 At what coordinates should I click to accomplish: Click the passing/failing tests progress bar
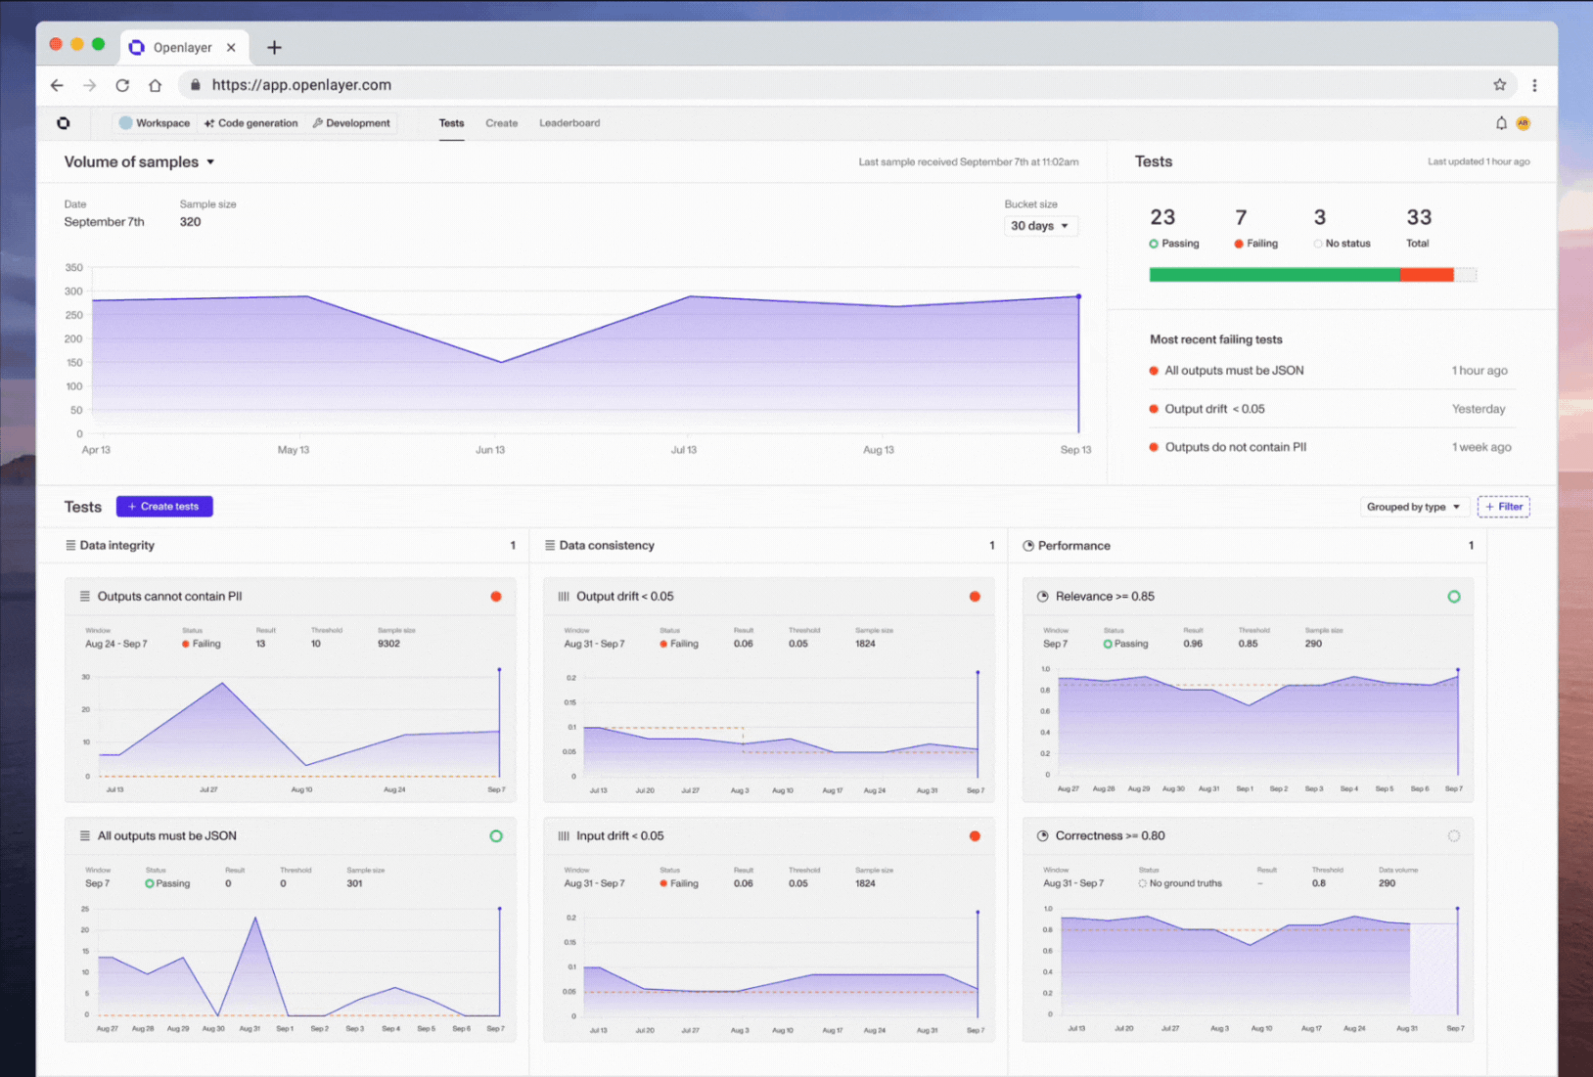coord(1311,275)
